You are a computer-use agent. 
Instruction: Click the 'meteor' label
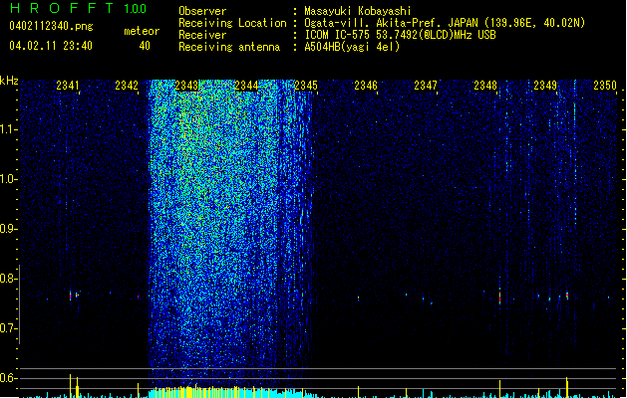pos(142,31)
